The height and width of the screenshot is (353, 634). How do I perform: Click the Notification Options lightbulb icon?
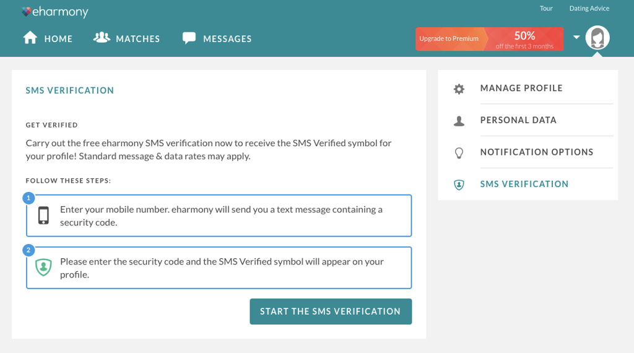(459, 152)
